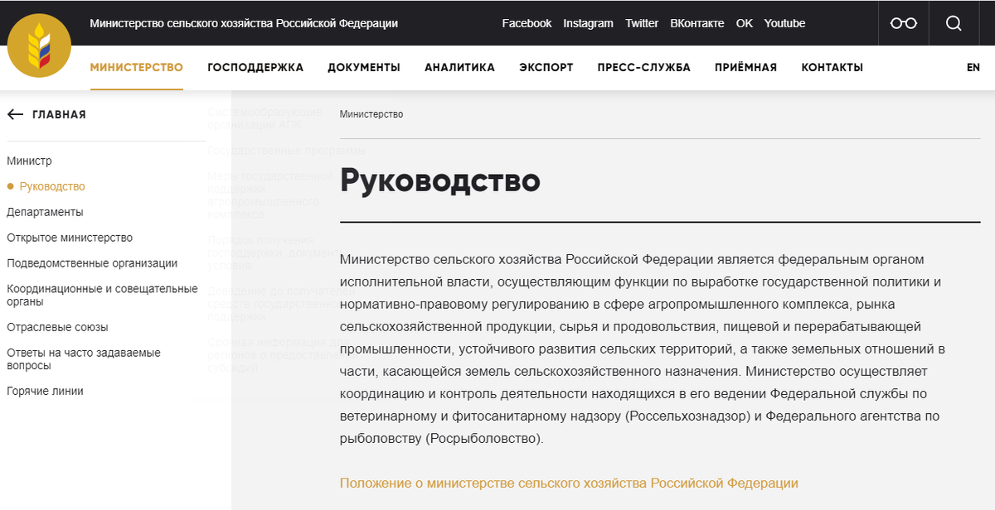Open the ВКонтакте link
Viewport: 995px width, 510px height.
pos(696,23)
